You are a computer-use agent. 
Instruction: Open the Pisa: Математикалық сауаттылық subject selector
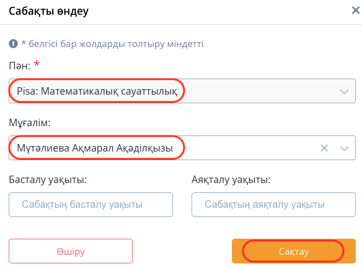[182, 91]
